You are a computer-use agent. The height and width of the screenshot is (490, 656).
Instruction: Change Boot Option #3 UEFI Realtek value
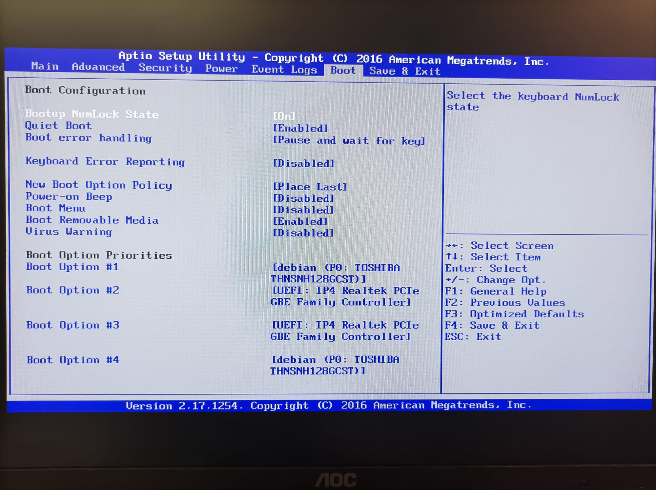tap(345, 331)
